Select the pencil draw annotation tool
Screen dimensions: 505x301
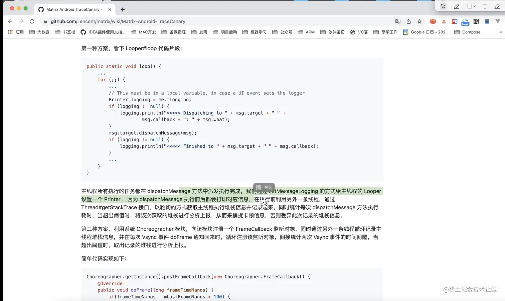pos(456,6)
